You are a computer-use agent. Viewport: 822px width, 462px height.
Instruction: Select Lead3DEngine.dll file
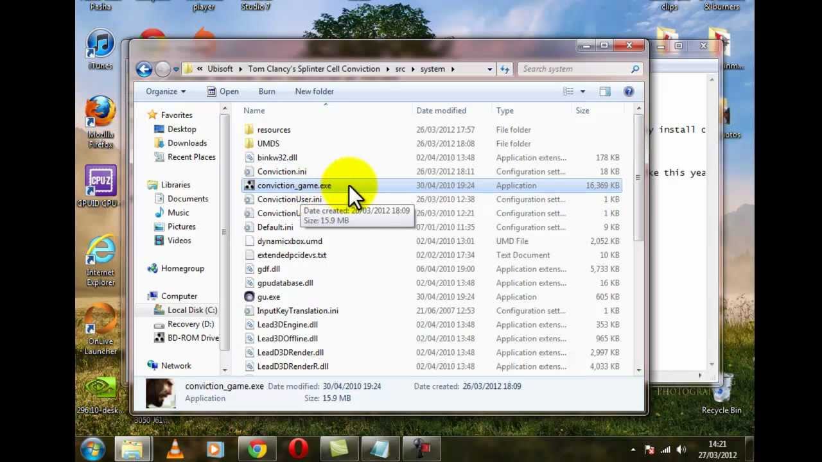point(287,325)
